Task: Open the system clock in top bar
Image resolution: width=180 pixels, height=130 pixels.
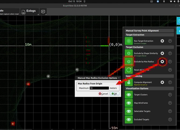Action: click(75, 1)
